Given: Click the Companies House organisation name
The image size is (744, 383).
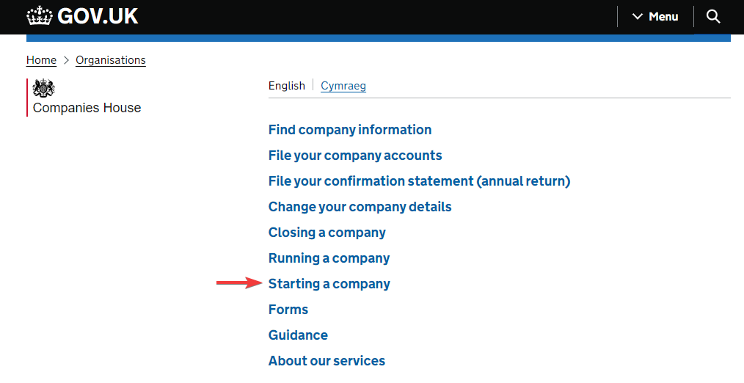Looking at the screenshot, I should click(87, 108).
